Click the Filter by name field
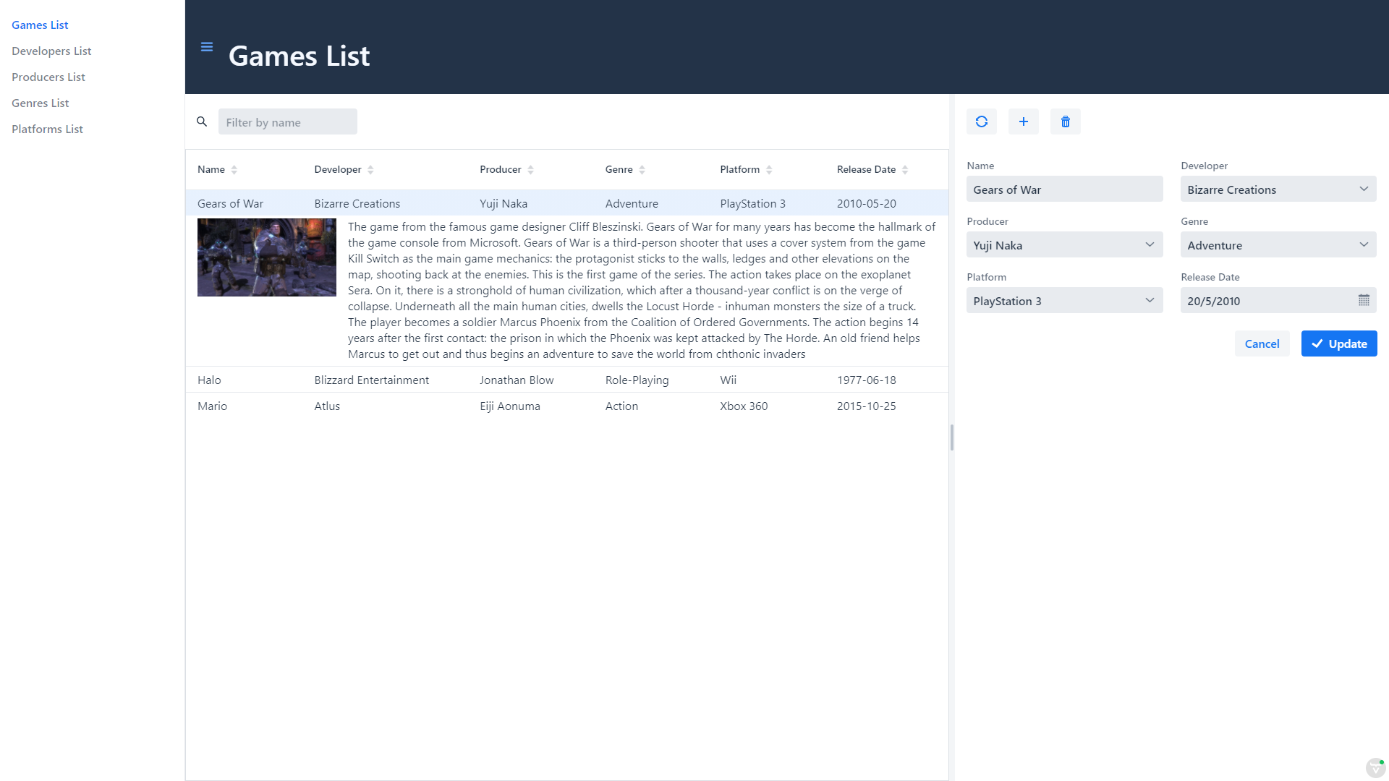This screenshot has width=1389, height=781. click(x=288, y=122)
